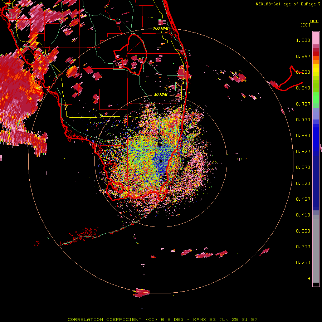This screenshot has height=322, width=322.
Task: Click the yellow band of the color bar
Action: 316,70
